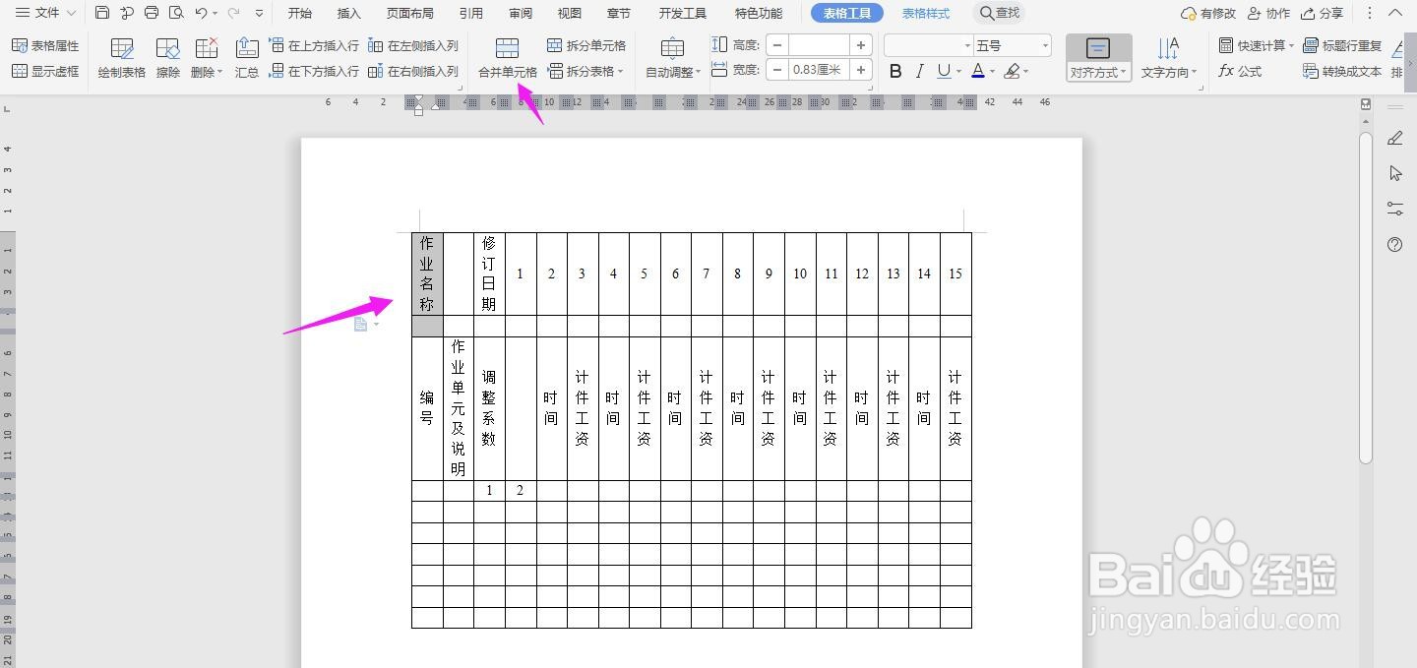
Task: Click the 有修改 cloud status
Action: click(x=1208, y=13)
